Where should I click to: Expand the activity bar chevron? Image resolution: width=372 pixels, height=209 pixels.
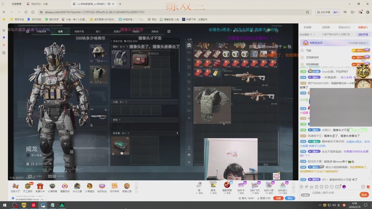coord(136,188)
